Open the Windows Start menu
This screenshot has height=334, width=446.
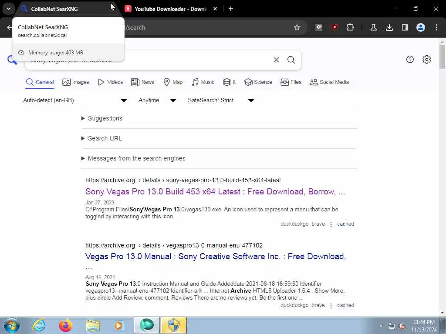tap(11, 325)
